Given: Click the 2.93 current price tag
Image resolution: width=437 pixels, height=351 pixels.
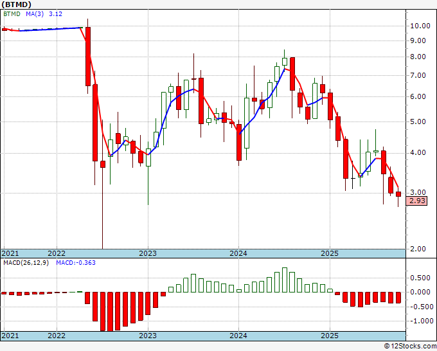Looking at the screenshot, I should point(417,201).
